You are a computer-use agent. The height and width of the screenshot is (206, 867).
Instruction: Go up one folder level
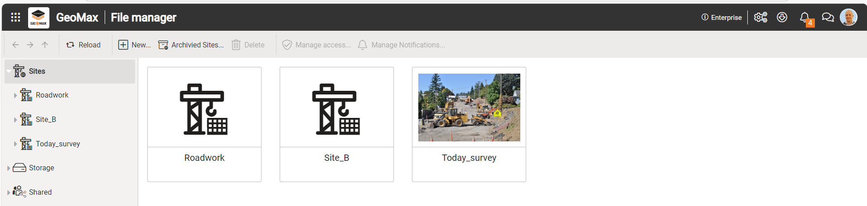click(45, 45)
